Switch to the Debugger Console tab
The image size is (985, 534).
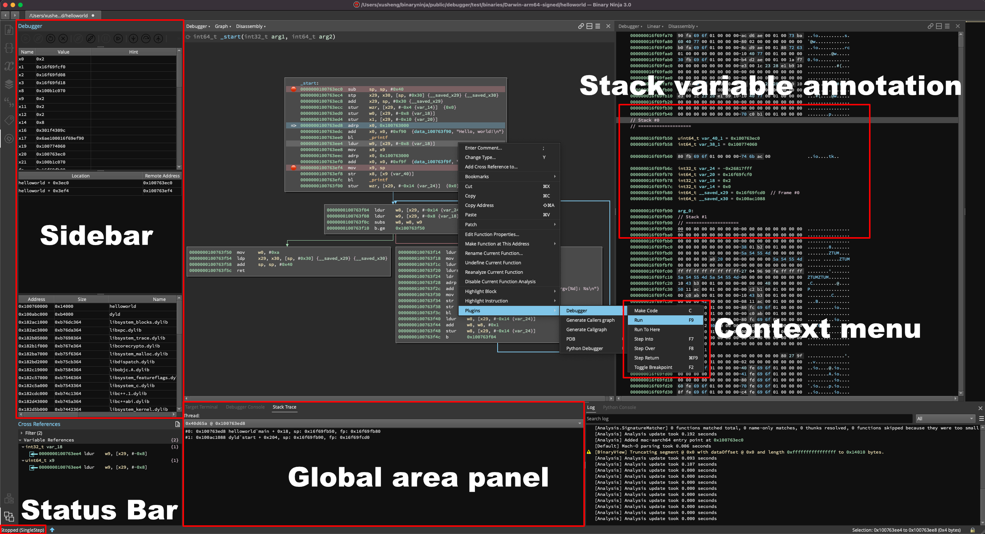tap(245, 407)
